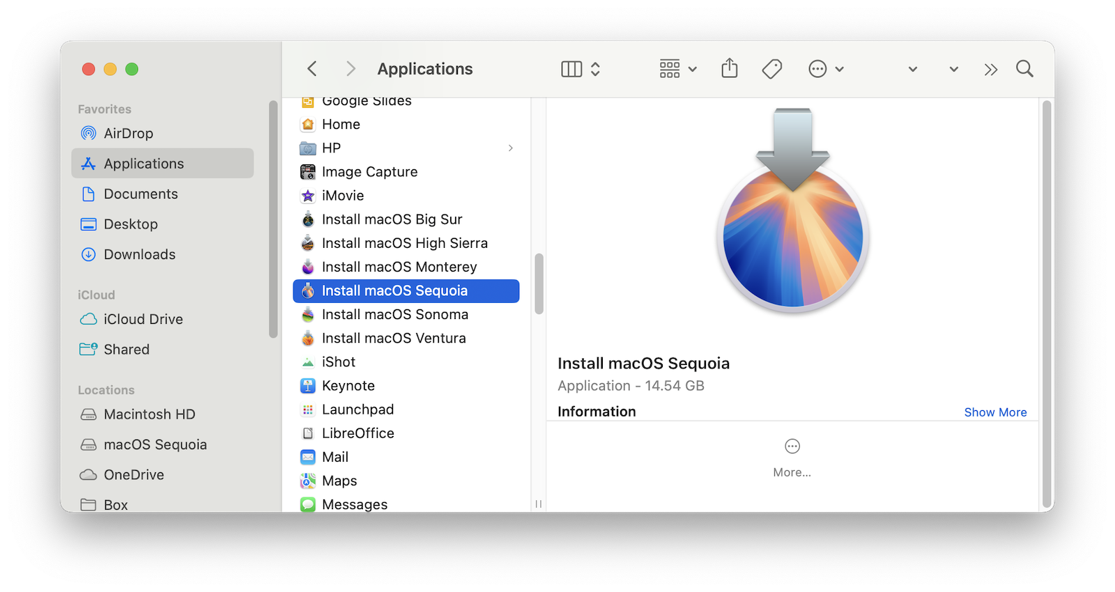Select Install macOS Monterey
1115x592 pixels.
click(x=406, y=267)
